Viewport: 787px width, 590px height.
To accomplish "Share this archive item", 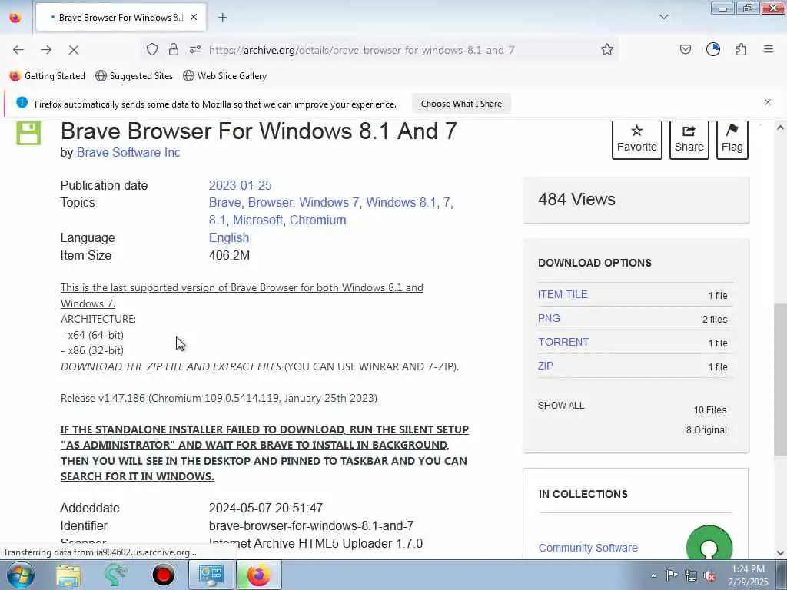I will pos(689,139).
